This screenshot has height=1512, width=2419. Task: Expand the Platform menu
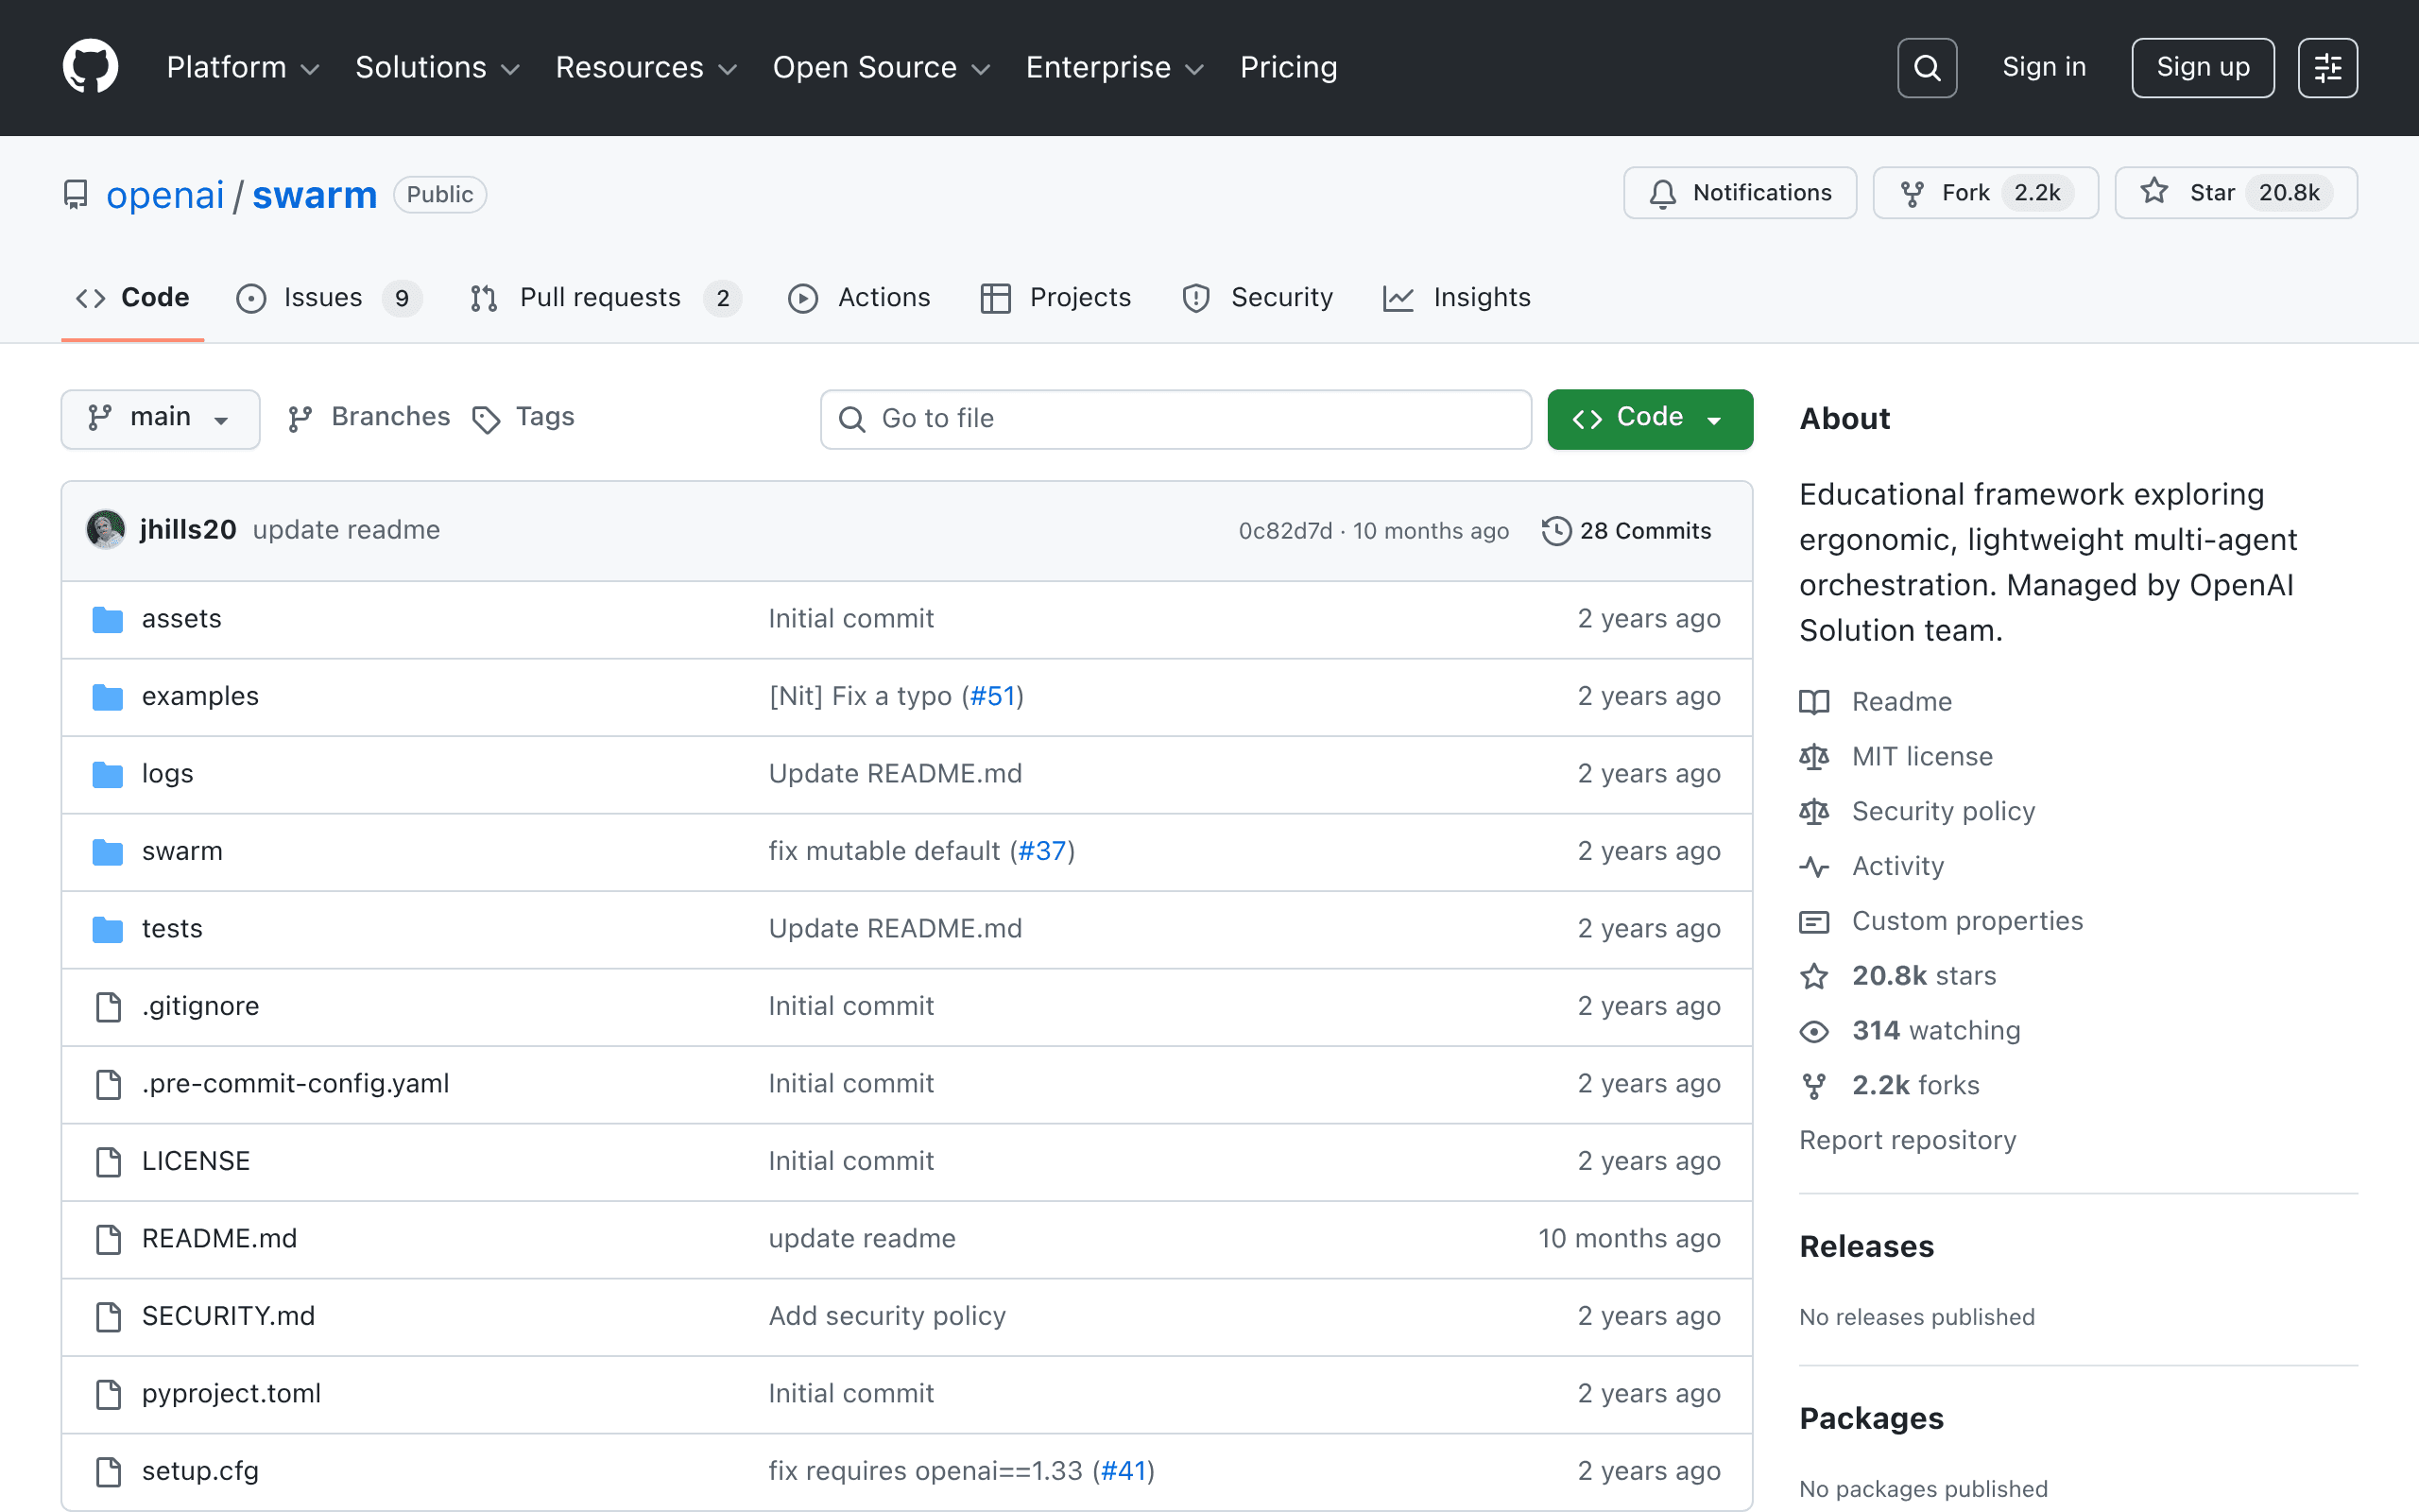(243, 67)
